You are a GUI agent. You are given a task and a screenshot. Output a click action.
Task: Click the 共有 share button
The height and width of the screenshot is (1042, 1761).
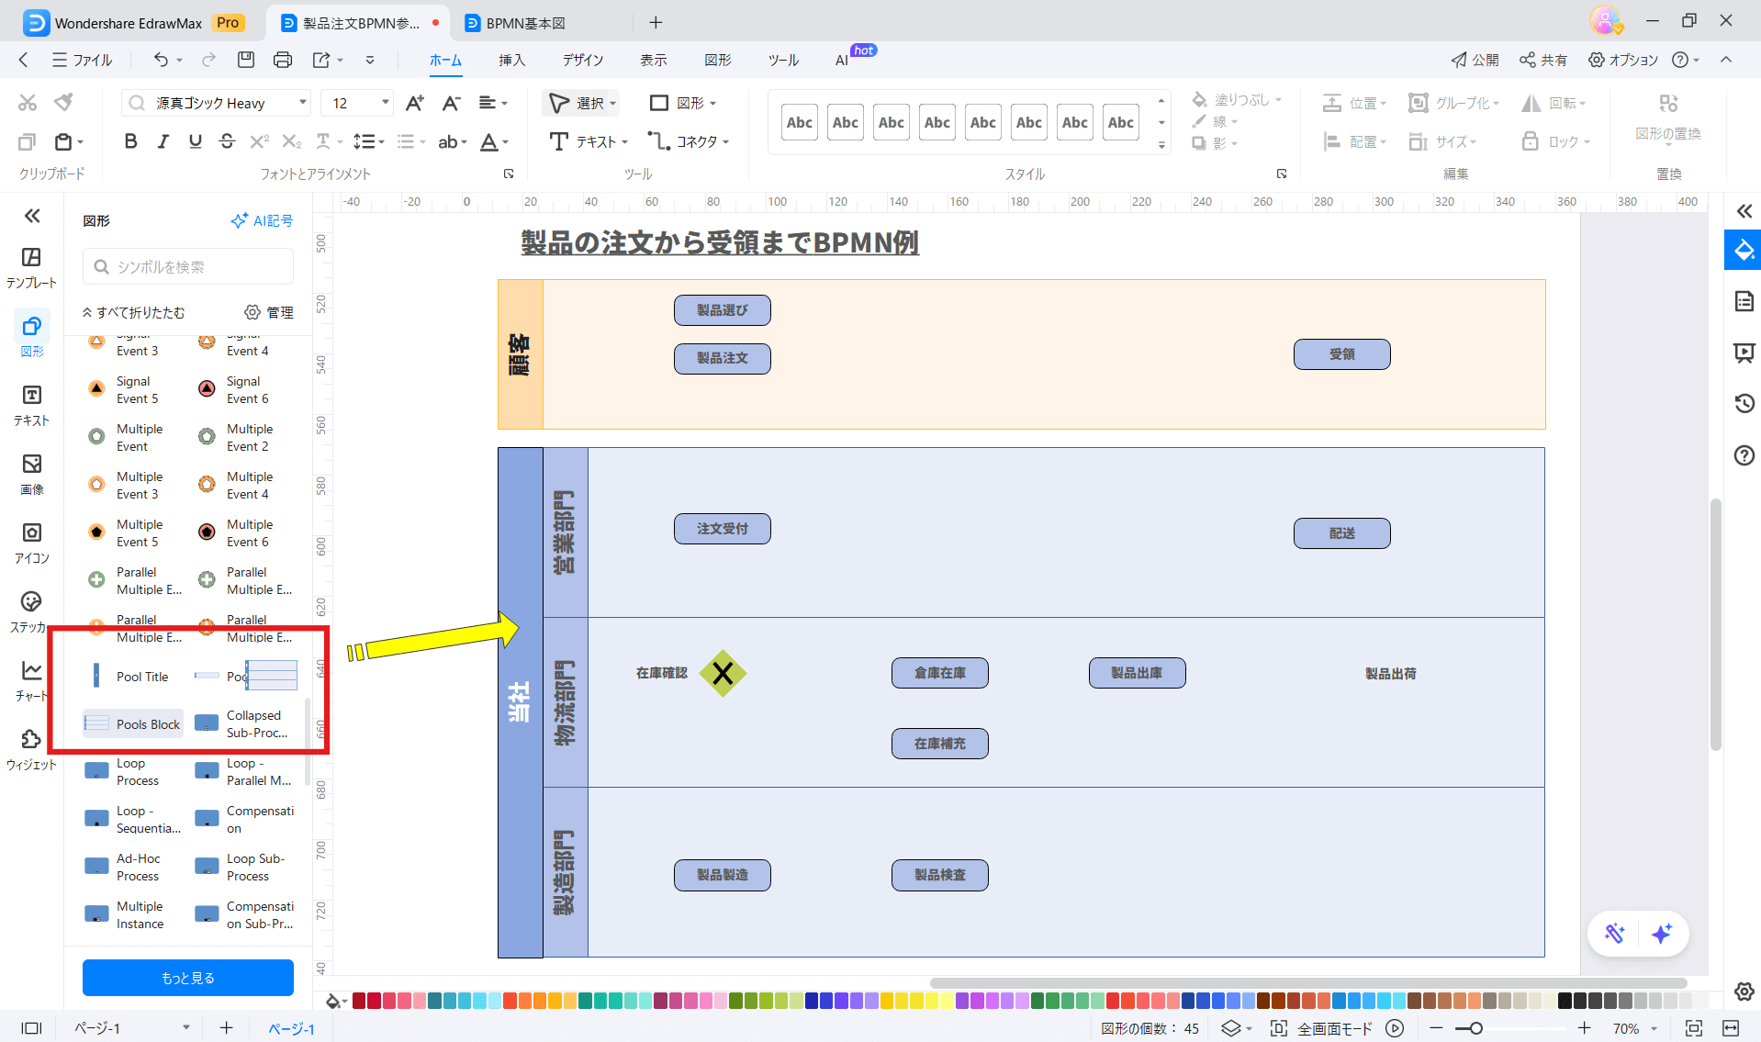point(1542,60)
